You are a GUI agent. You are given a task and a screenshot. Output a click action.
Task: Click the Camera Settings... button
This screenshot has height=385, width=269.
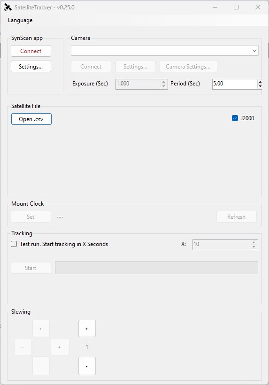[x=188, y=67]
